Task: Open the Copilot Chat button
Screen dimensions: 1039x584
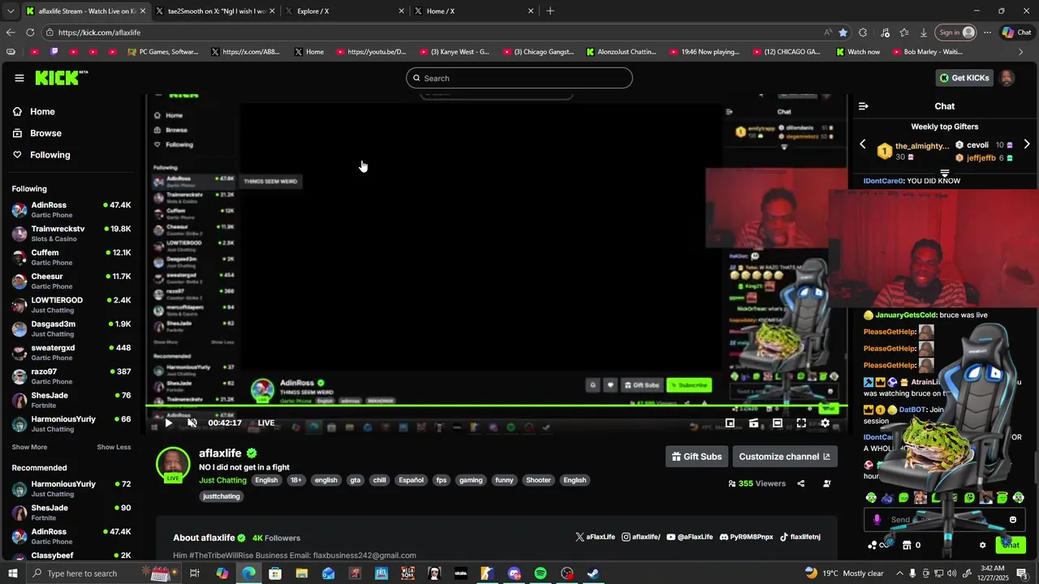Action: click(1017, 32)
